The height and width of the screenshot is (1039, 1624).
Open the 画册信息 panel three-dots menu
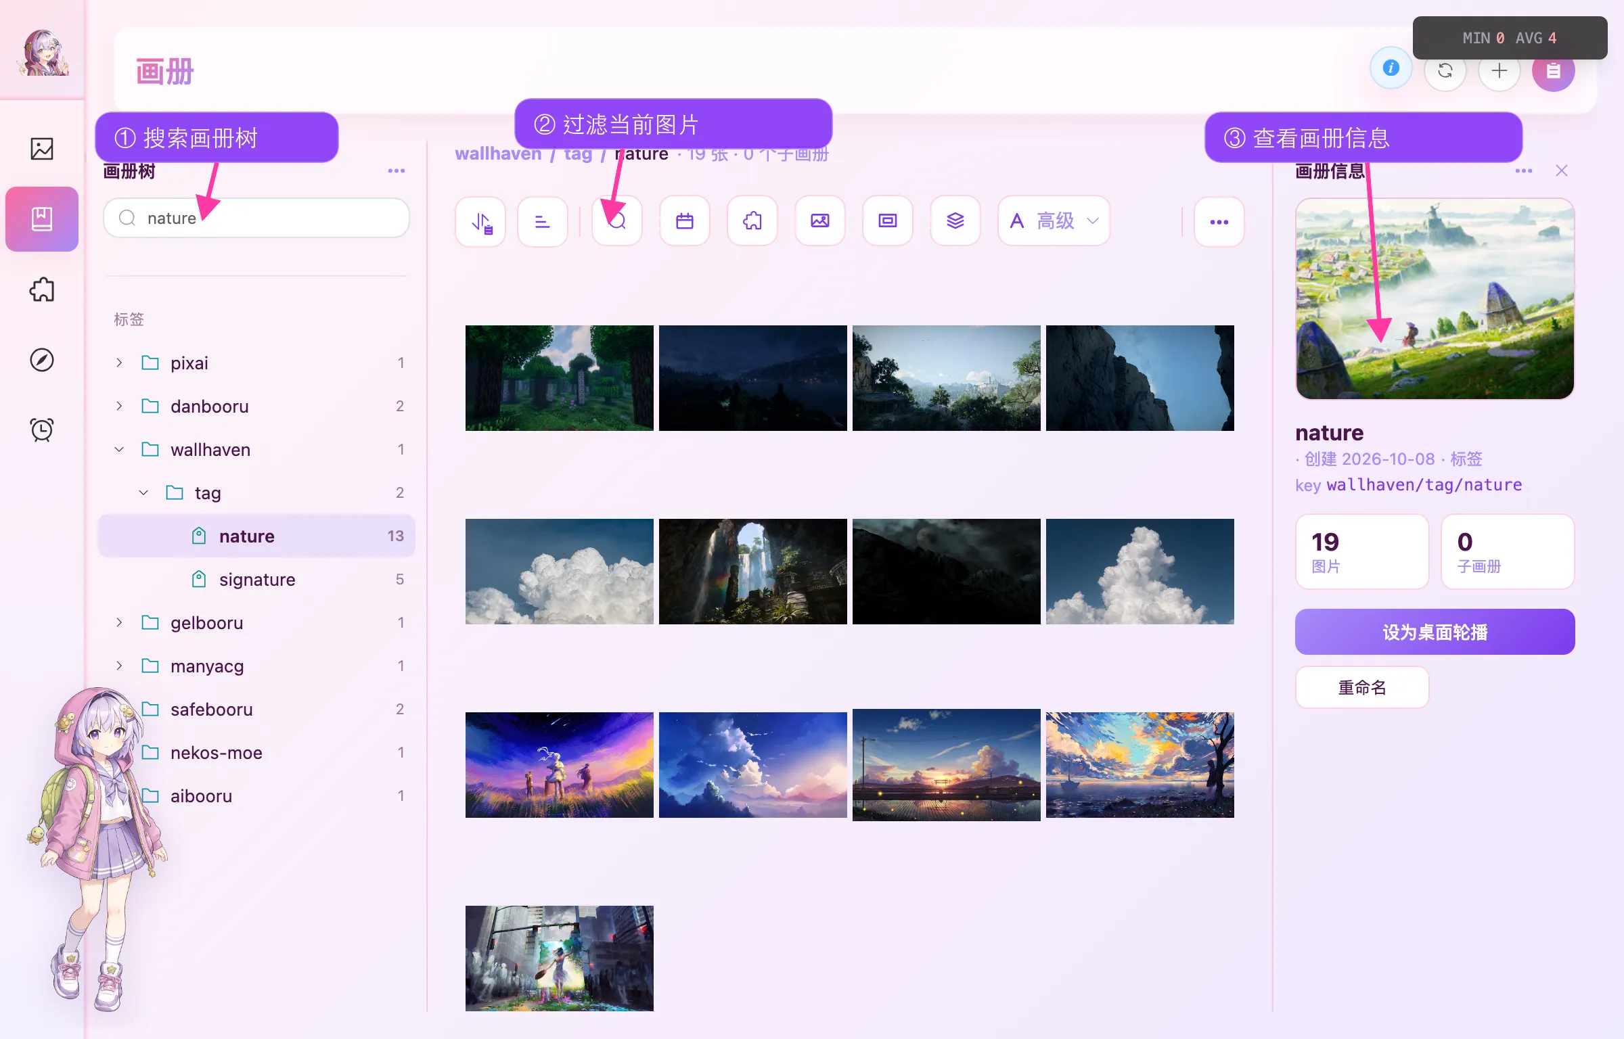pyautogui.click(x=1524, y=171)
